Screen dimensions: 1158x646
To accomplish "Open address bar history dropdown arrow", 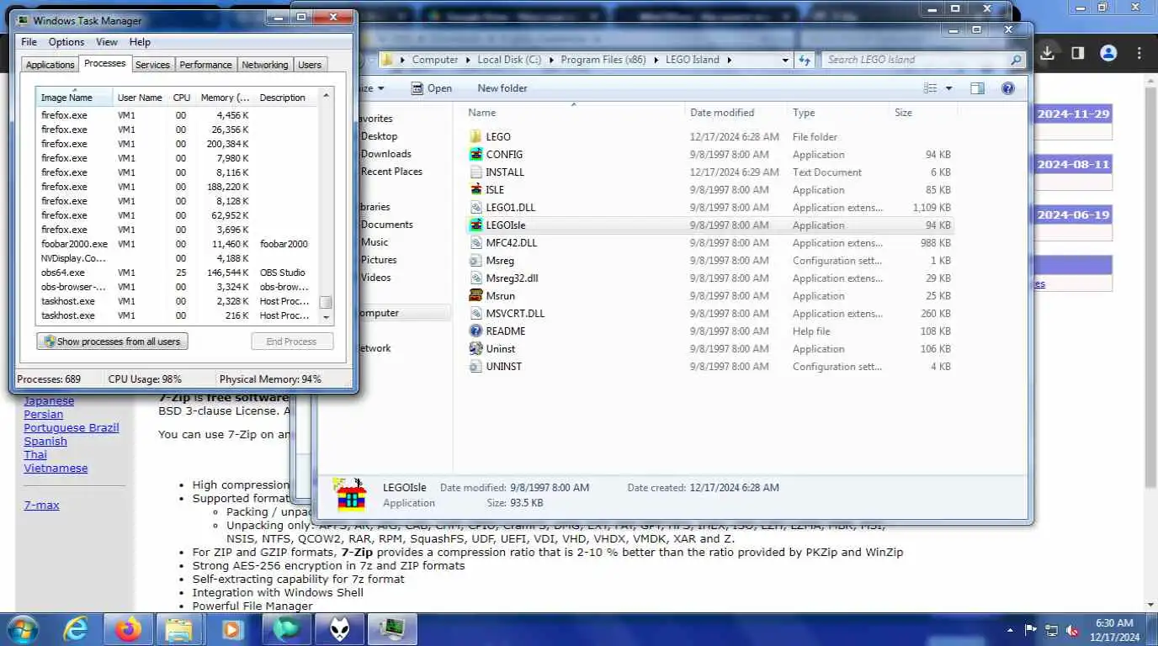I will coord(785,60).
